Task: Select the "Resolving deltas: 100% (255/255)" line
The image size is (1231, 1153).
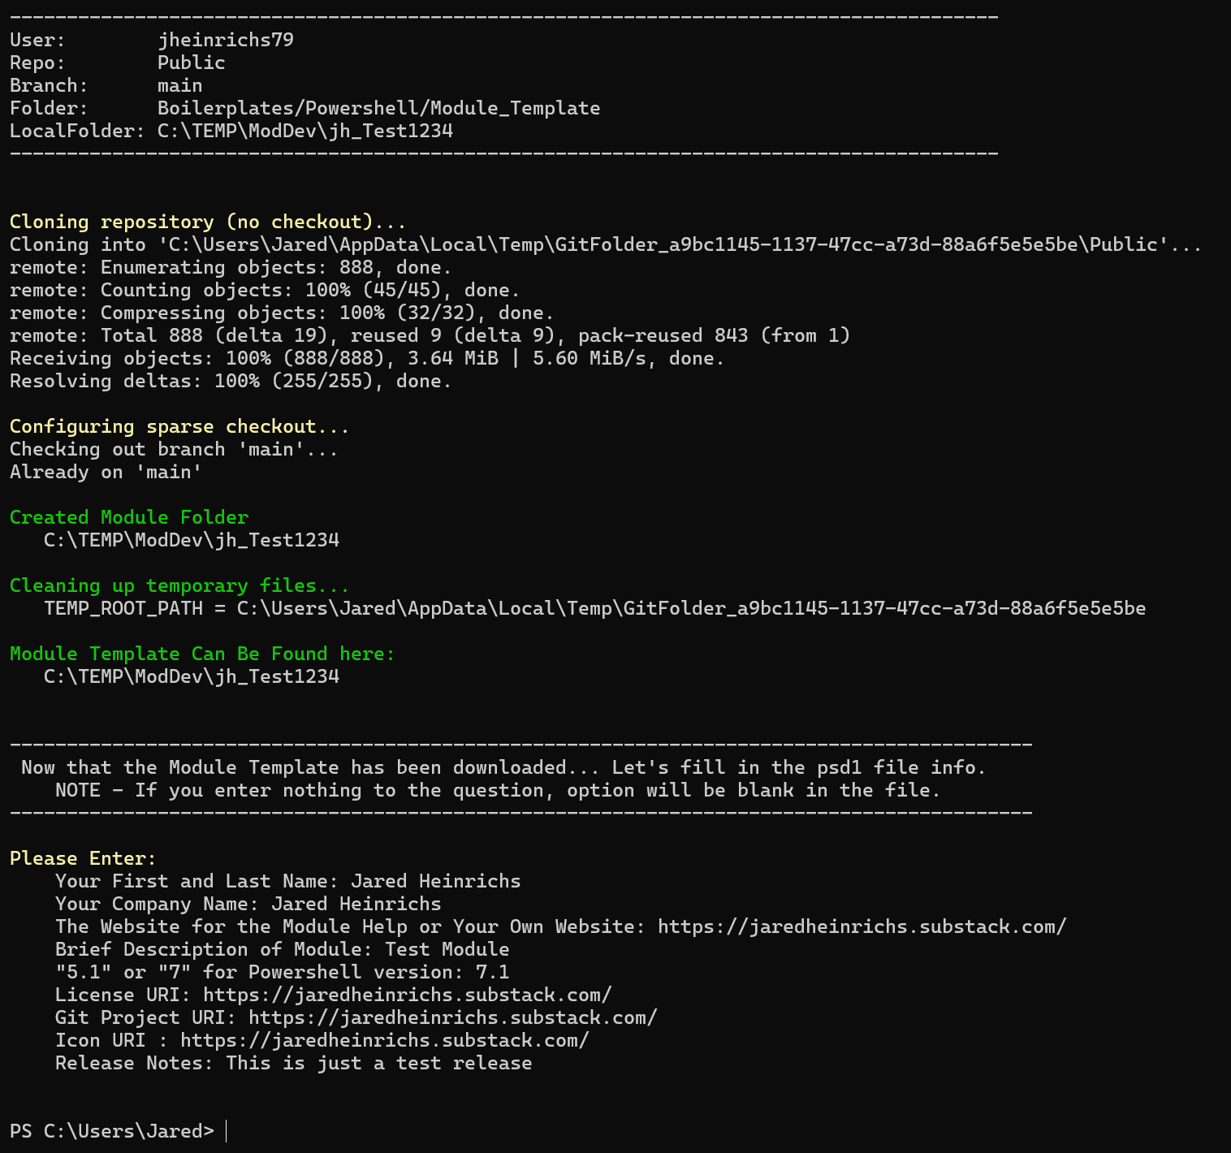Action: 231,381
